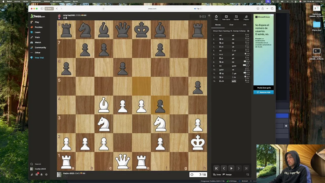Open messages envelope icon in sidebar
This screenshot has width=325, height=183.
tap(37, 174)
